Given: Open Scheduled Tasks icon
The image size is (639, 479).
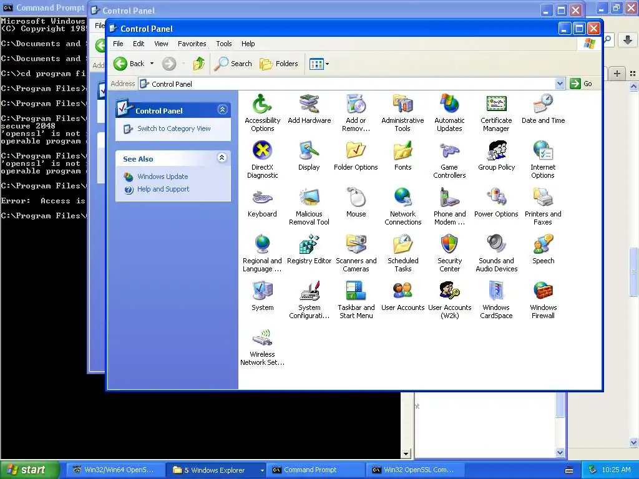Looking at the screenshot, I should coord(402,254).
